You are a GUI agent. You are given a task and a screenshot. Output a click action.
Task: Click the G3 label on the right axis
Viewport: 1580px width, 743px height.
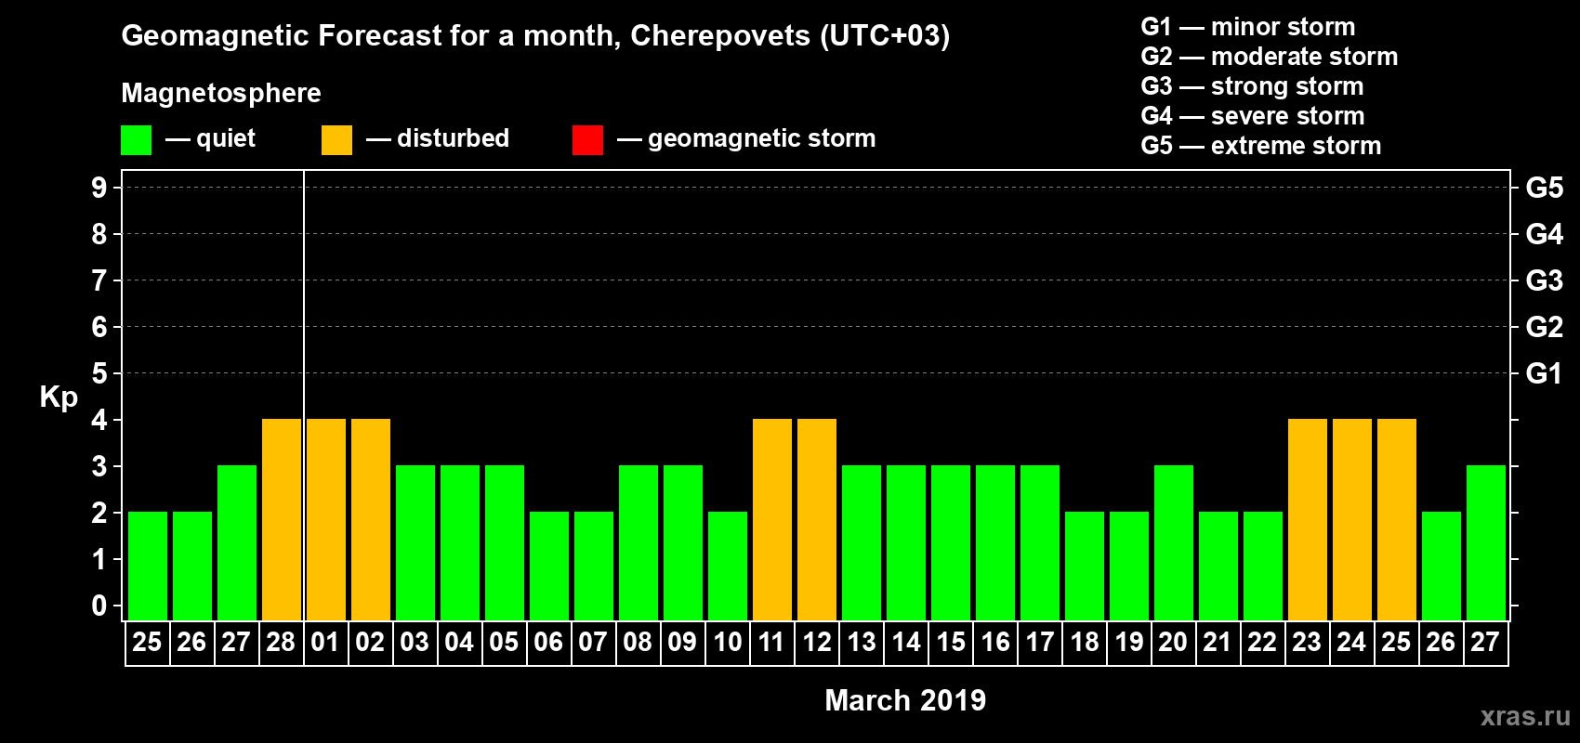1545,280
